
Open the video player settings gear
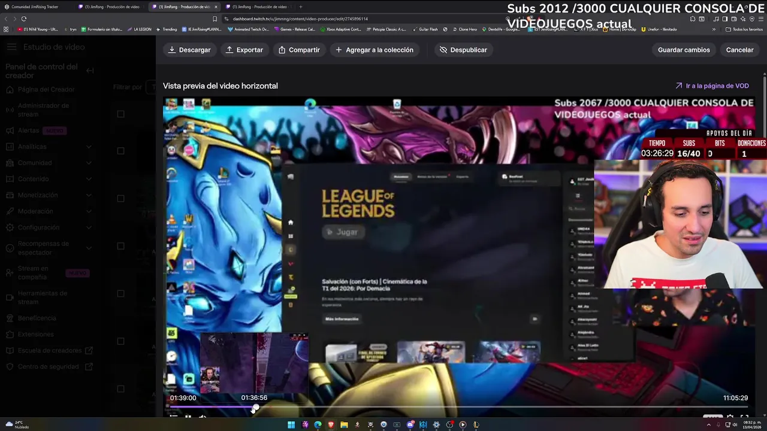click(730, 417)
